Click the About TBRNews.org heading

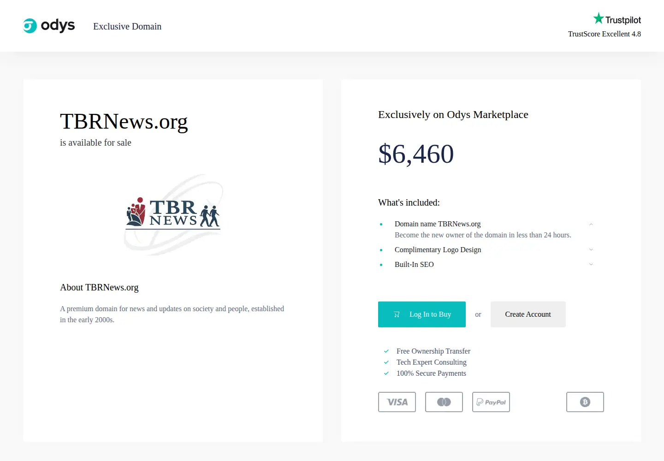(x=99, y=288)
